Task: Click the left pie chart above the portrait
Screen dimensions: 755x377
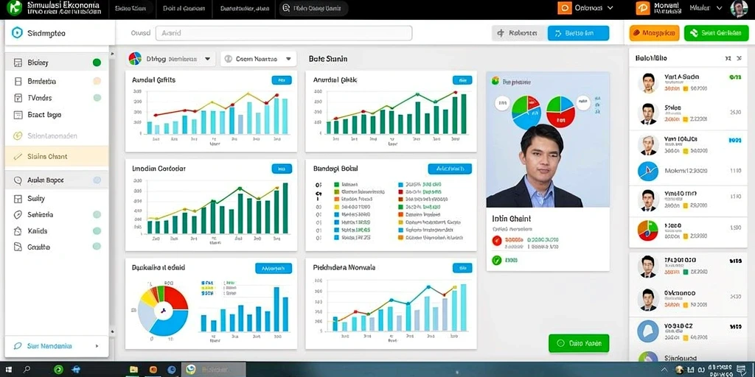Action: click(x=526, y=112)
